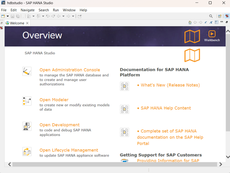The width and height of the screenshot is (230, 173).
Task: Magnify font size in Welcome page
Action: click(211, 23)
